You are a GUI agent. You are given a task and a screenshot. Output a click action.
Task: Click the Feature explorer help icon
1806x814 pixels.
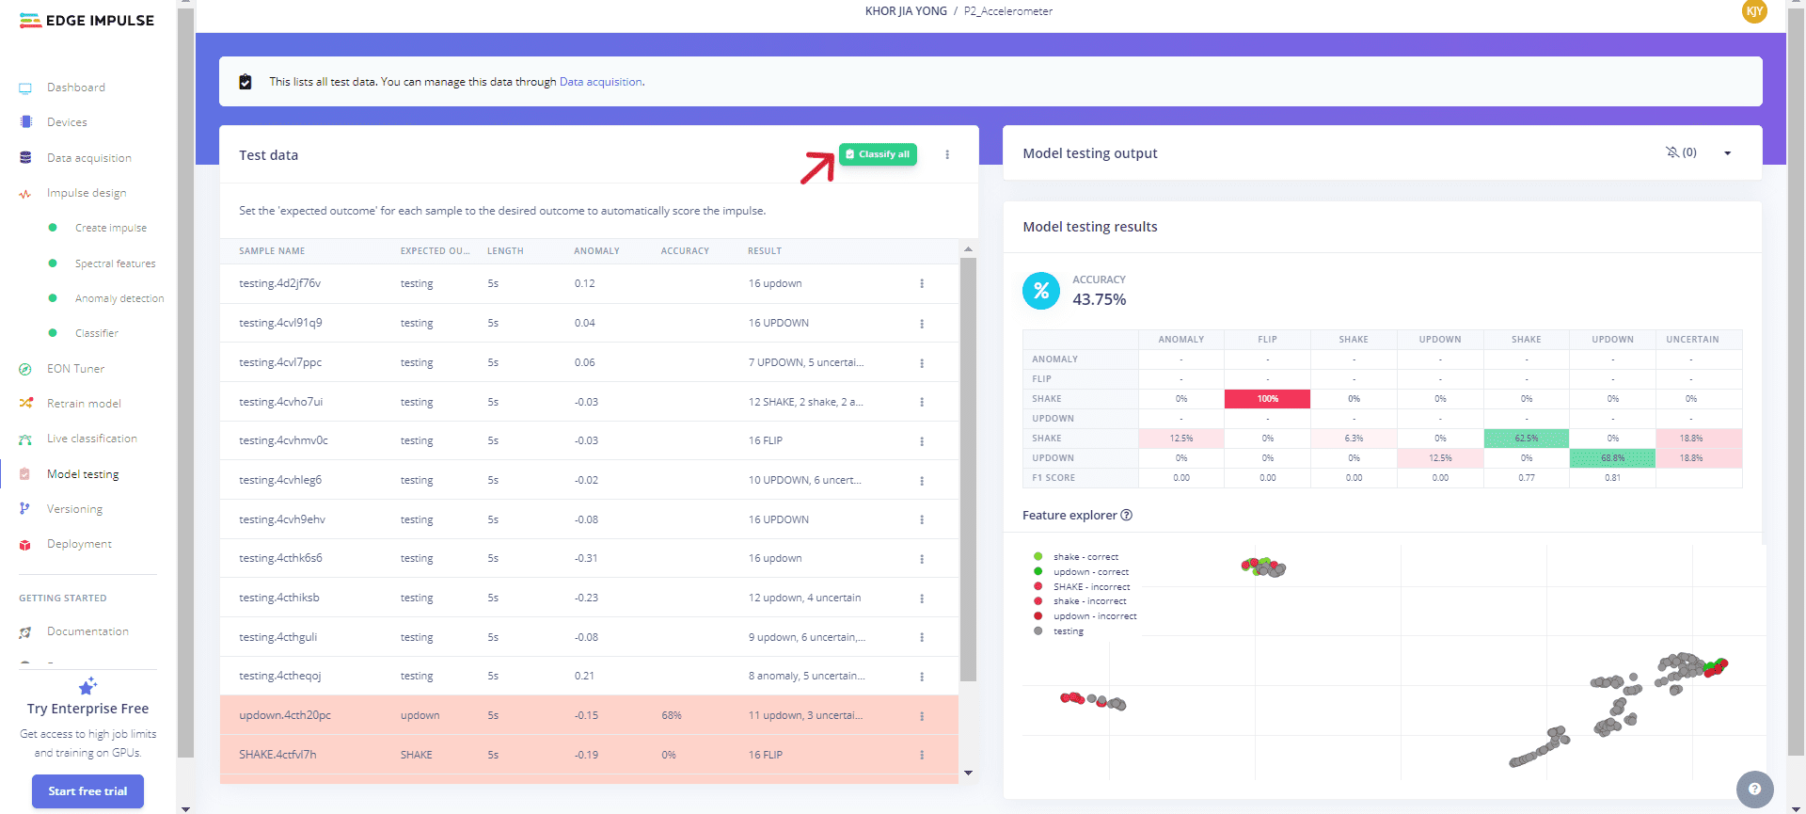click(x=1127, y=516)
